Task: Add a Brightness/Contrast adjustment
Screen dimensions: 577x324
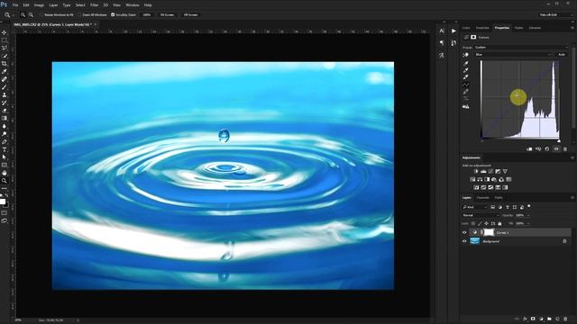Action: (x=476, y=172)
